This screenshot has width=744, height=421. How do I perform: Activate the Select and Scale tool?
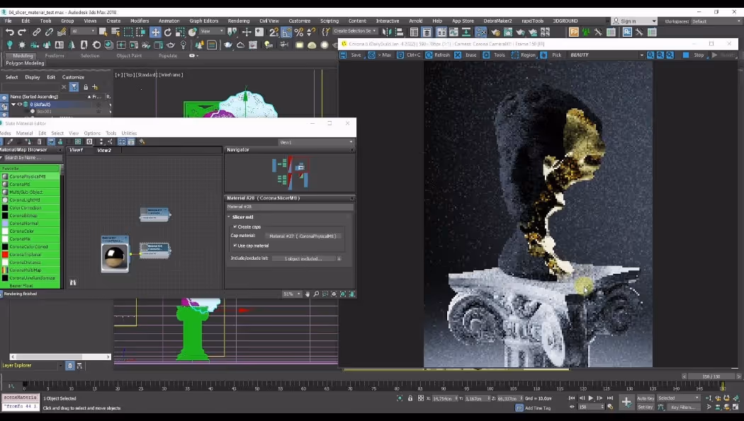(x=180, y=33)
